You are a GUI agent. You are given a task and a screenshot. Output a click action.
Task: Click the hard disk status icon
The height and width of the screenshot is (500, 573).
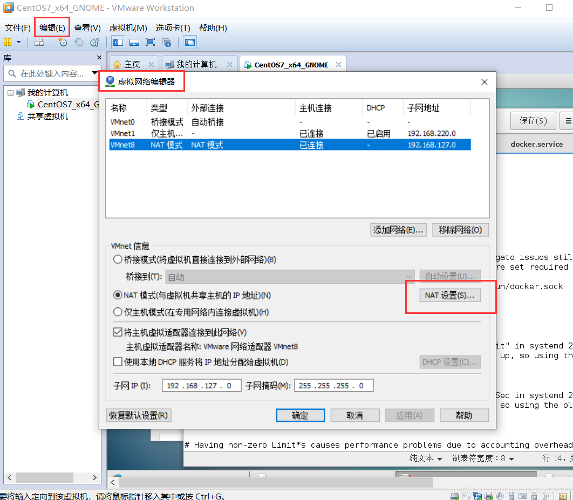point(455,496)
